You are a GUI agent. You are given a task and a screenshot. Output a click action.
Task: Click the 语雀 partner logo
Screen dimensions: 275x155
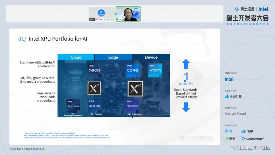pos(230,139)
